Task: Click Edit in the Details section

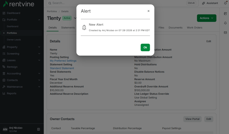Action: 208,41
